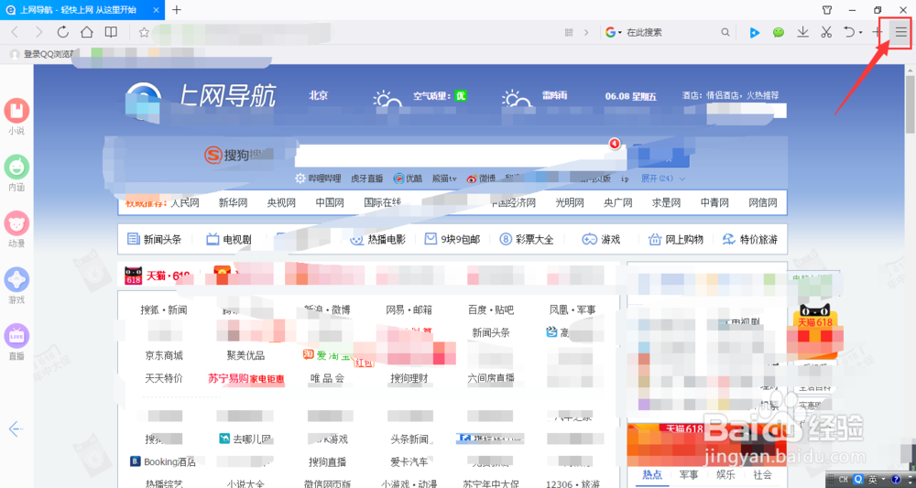Open a new tab
The height and width of the screenshot is (488, 916).
pyautogui.click(x=177, y=9)
